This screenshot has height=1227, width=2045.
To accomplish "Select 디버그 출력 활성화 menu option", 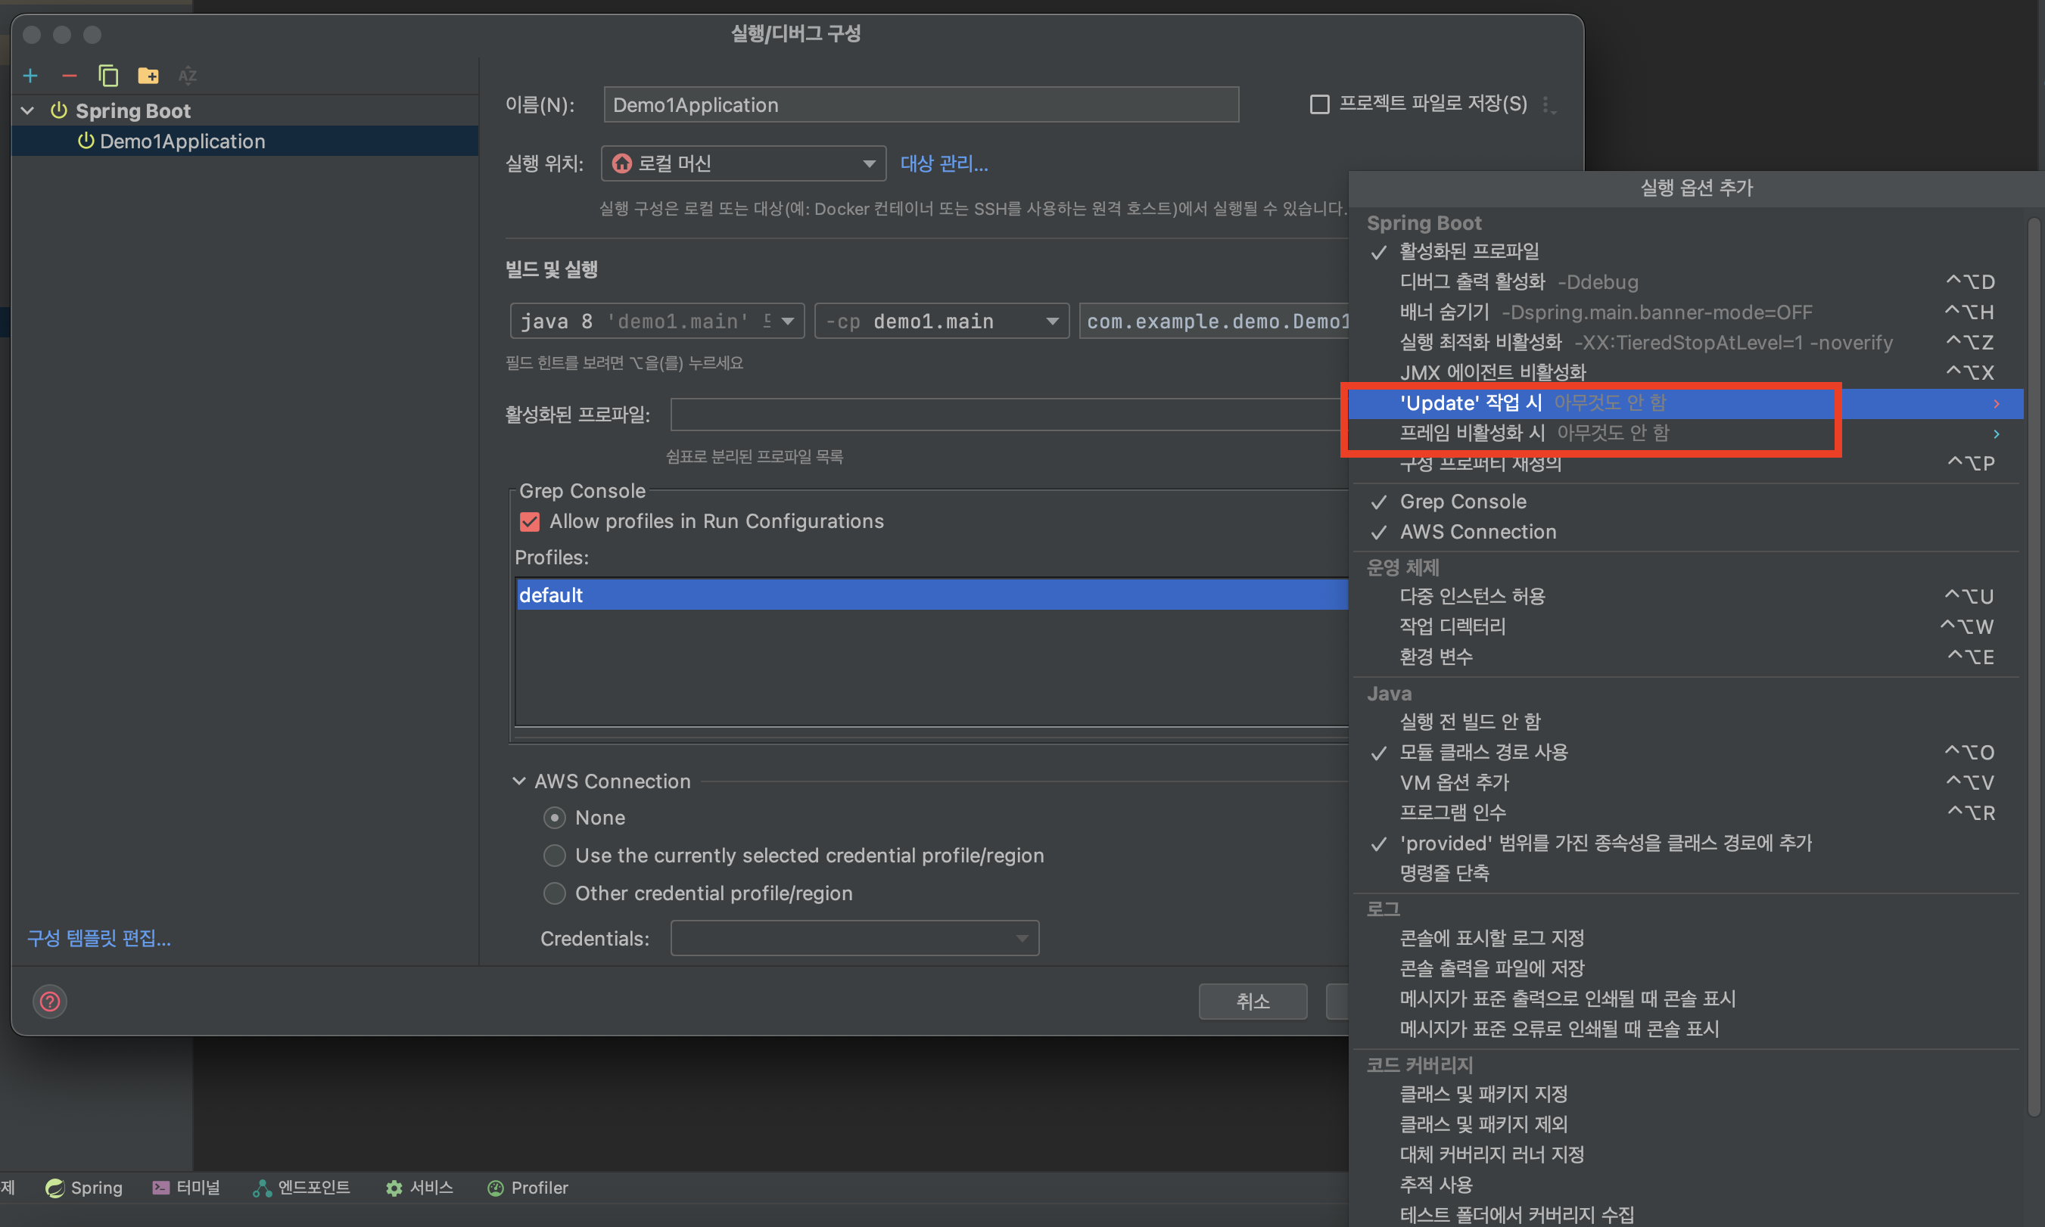I will pyautogui.click(x=1472, y=282).
